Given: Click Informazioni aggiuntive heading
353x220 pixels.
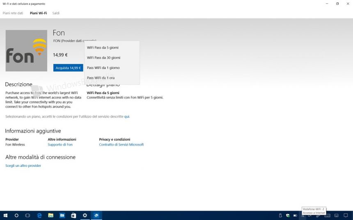Looking at the screenshot, I should point(33,131).
